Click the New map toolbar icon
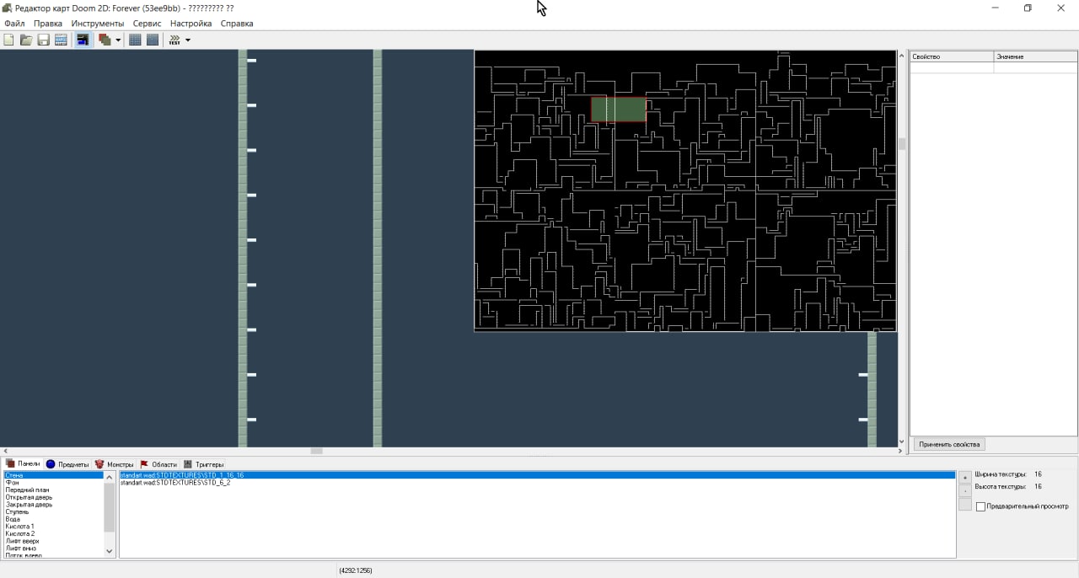Image resolution: width=1079 pixels, height=578 pixels. coord(8,40)
